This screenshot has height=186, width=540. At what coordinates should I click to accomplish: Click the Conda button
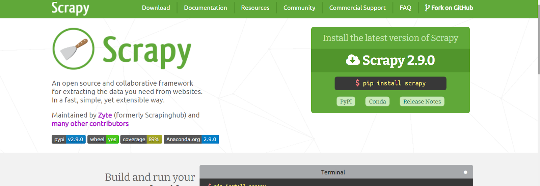377,101
